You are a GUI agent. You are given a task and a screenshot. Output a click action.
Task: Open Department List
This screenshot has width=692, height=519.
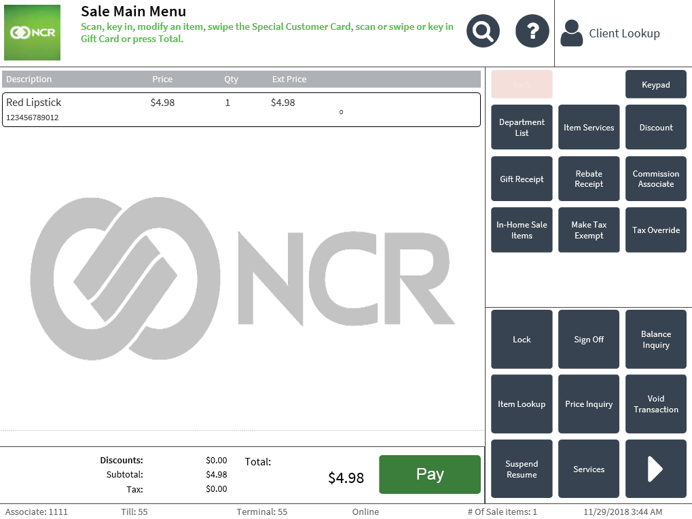point(521,127)
